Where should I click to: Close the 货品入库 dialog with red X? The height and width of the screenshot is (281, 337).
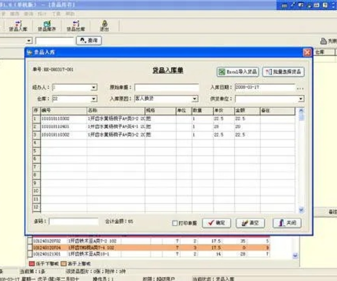point(307,52)
